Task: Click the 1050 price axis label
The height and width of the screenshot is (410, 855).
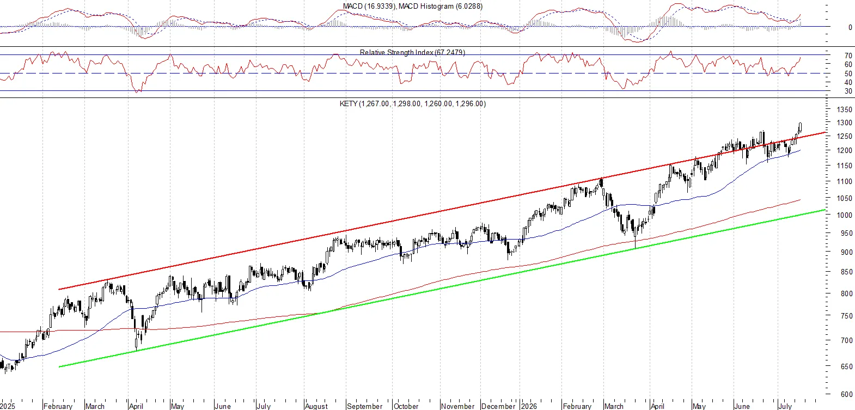Action: click(x=845, y=199)
